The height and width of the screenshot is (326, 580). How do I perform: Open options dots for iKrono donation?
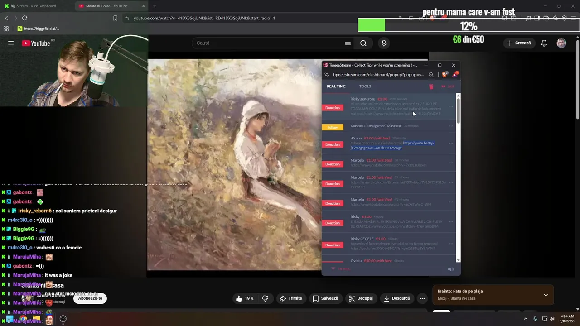[x=451, y=143]
